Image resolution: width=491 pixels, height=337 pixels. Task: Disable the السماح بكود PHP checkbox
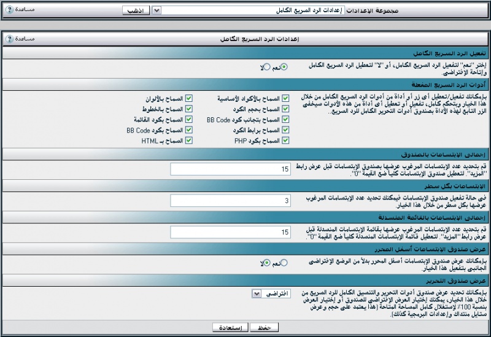285,141
